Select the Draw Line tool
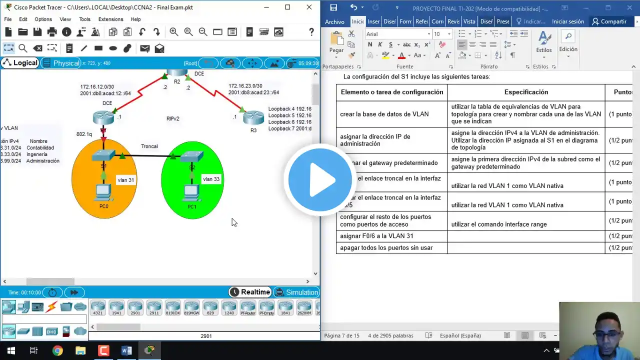The width and height of the screenshot is (640, 360). [x=84, y=48]
